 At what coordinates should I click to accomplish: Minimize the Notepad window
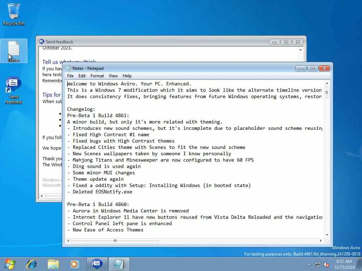point(301,68)
